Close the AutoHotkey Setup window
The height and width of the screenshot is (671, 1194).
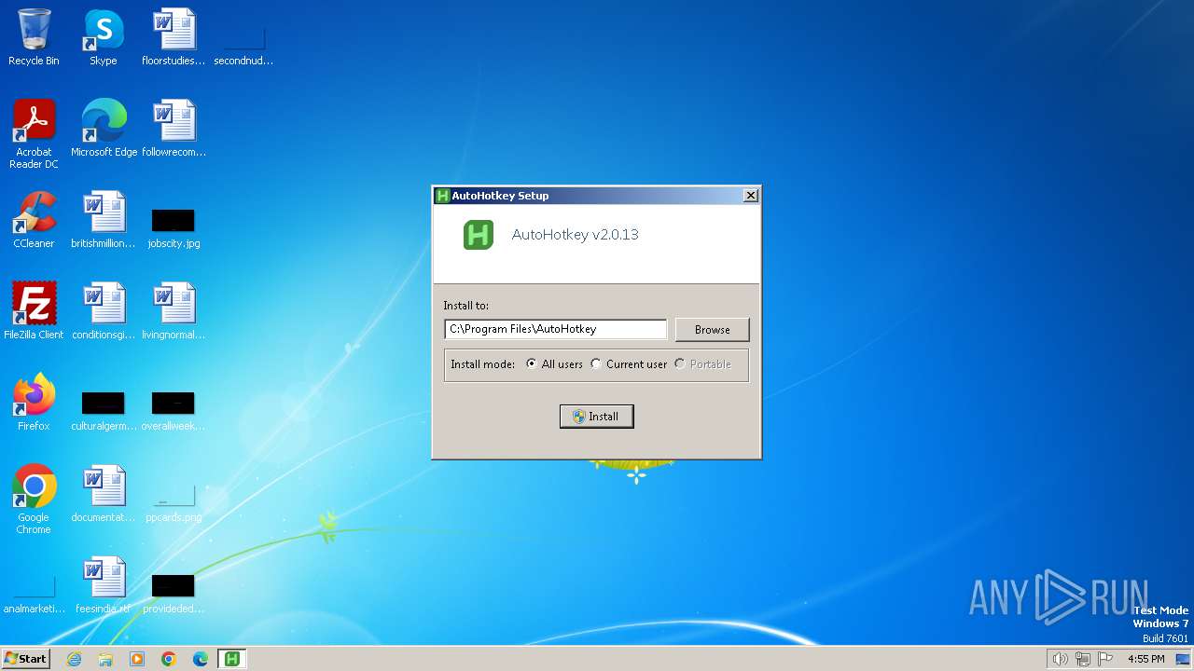pos(750,196)
